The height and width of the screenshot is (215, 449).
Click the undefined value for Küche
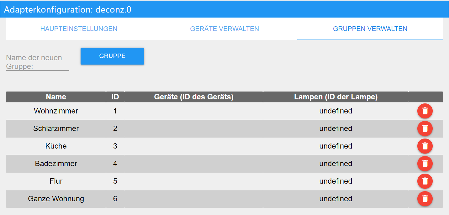[335, 146]
